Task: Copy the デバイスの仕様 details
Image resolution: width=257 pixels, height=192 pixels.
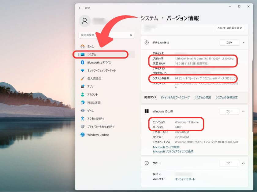Action: [229, 43]
